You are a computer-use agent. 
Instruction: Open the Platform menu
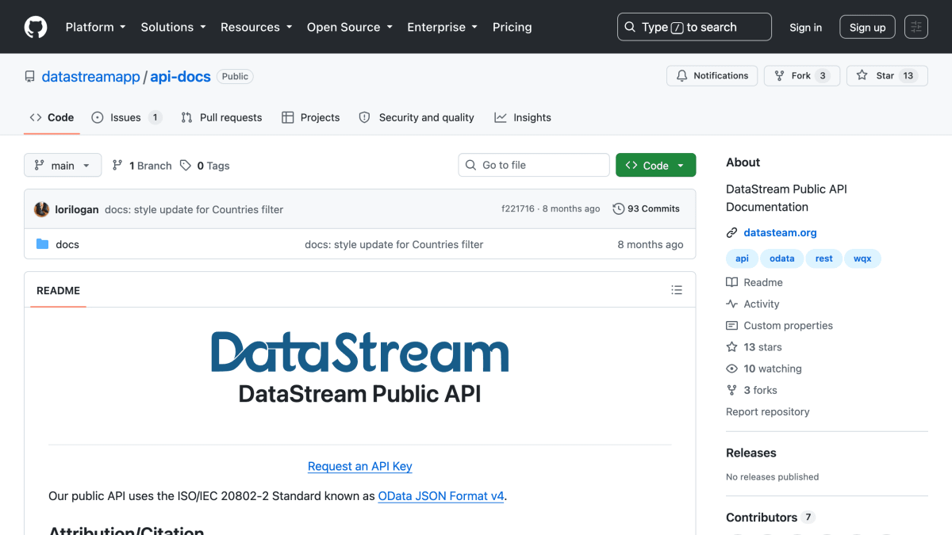[95, 27]
